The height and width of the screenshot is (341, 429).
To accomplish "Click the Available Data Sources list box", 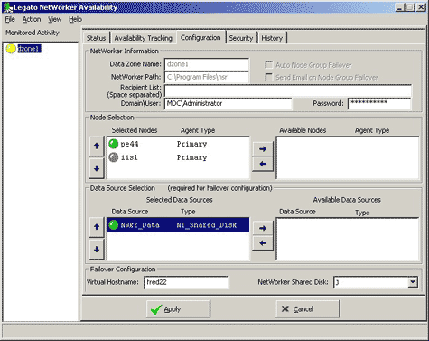I will pyautogui.click(x=348, y=239).
